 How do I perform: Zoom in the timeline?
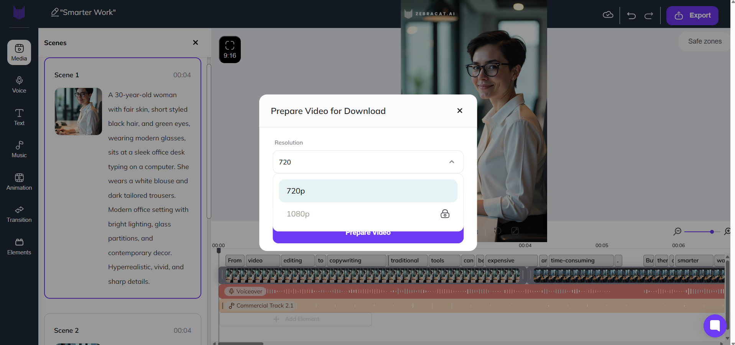point(727,231)
